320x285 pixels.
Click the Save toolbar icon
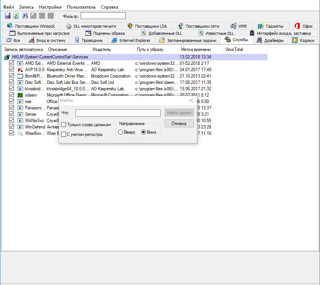[x=8, y=16]
